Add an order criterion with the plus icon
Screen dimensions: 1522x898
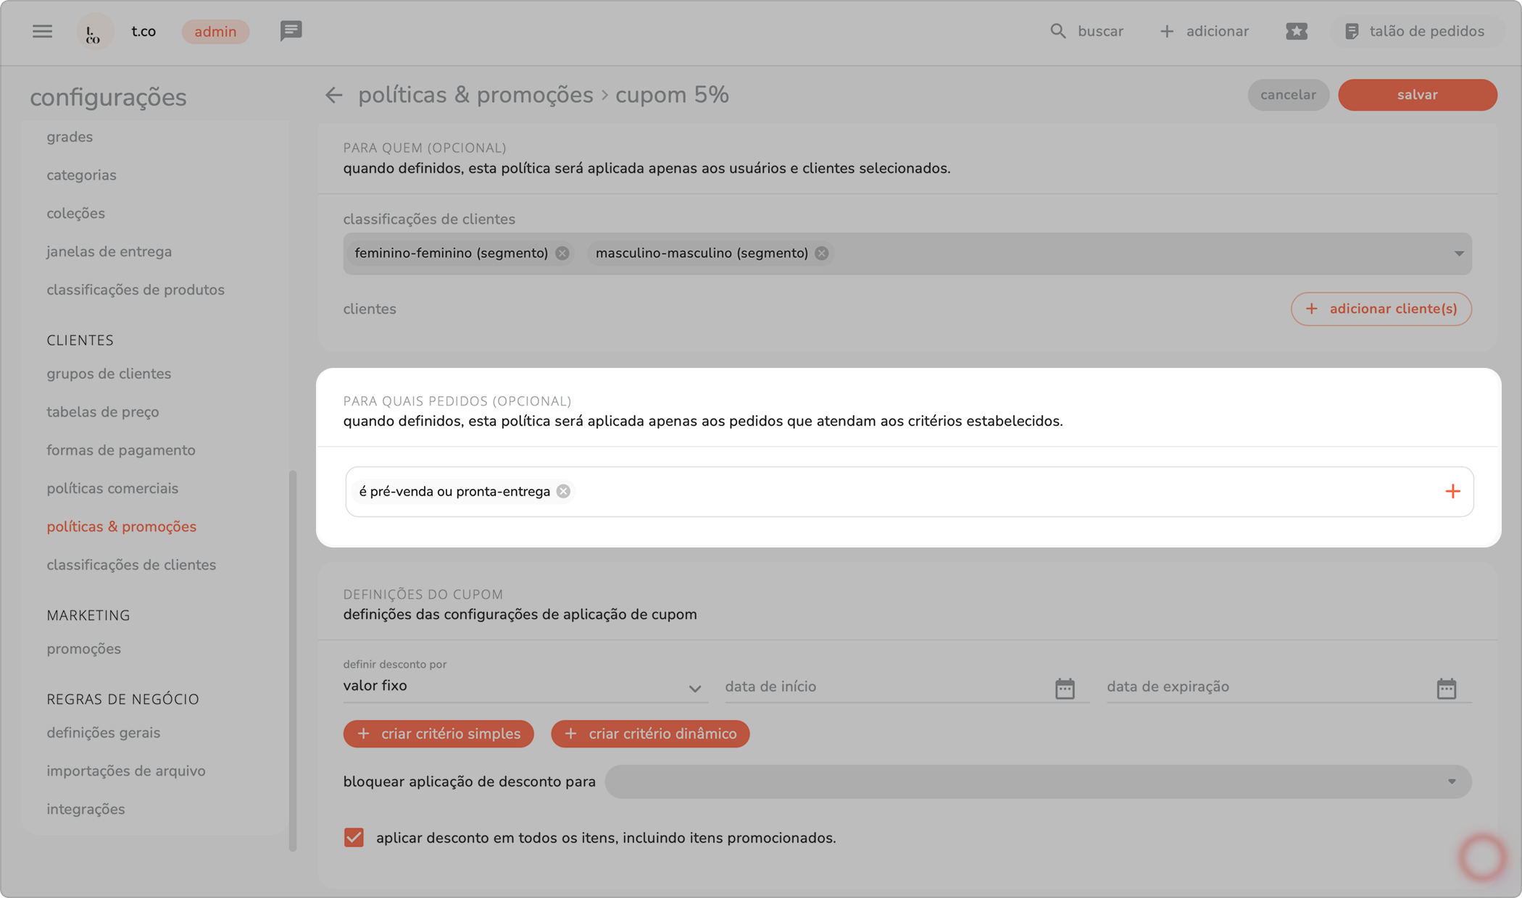1452,492
